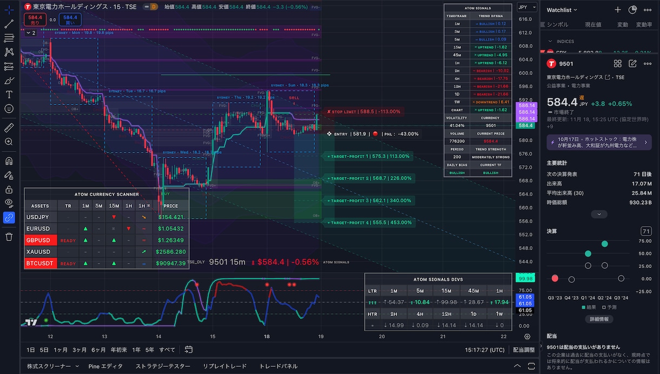Select the 年初来 time range

tap(119, 350)
